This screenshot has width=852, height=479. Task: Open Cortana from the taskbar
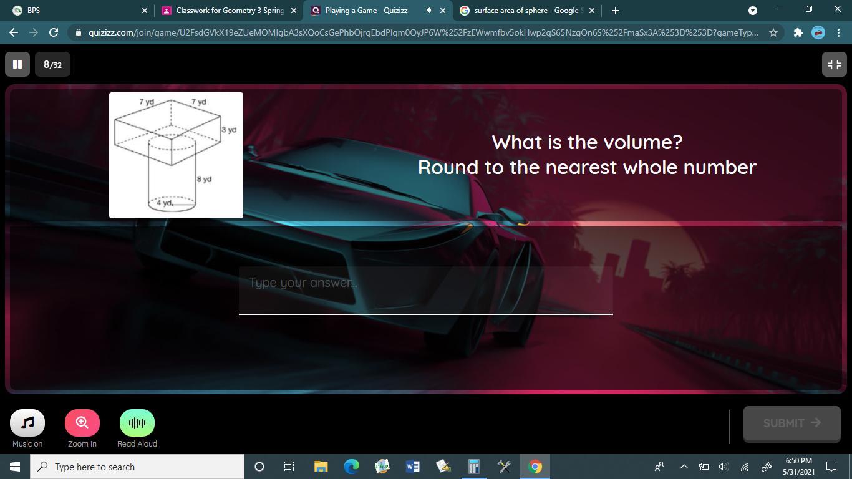[x=259, y=467]
